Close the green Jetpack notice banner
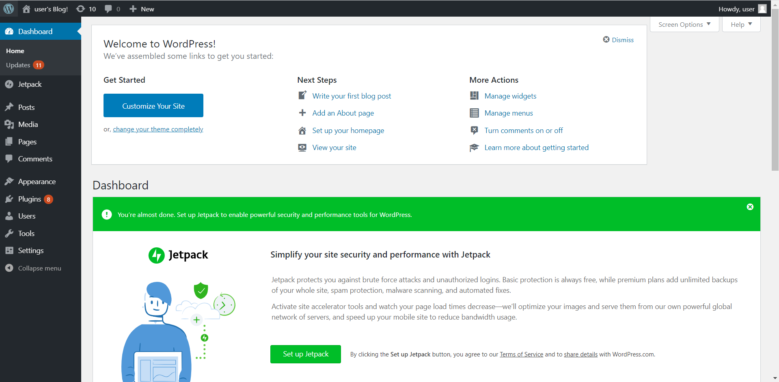779x382 pixels. coord(750,207)
